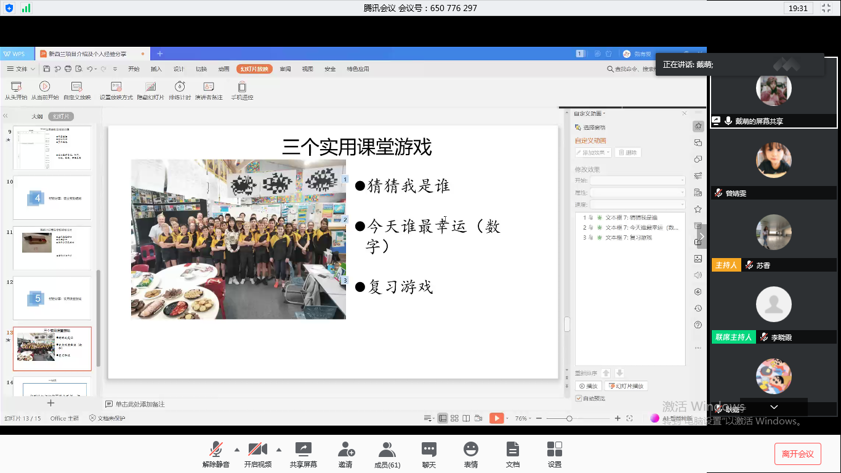
Task: Open the 速度 speed dropdown
Action: point(637,204)
